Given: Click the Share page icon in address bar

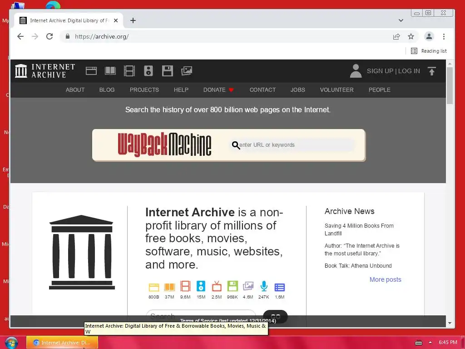Looking at the screenshot, I should point(396,36).
